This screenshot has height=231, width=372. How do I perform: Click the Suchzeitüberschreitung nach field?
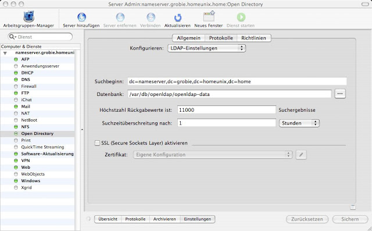(x=227, y=123)
